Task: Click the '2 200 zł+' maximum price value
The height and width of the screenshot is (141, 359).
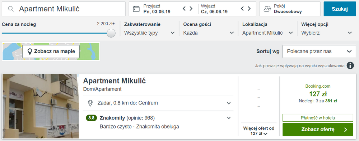Action: [106, 24]
